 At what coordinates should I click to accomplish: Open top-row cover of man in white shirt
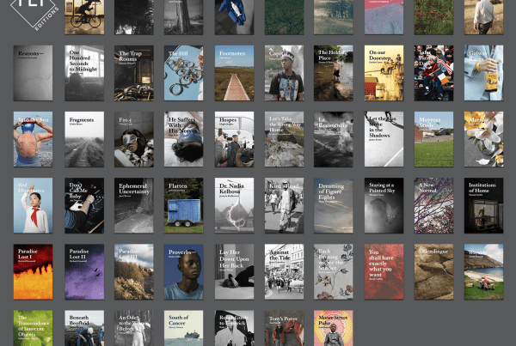[483, 17]
